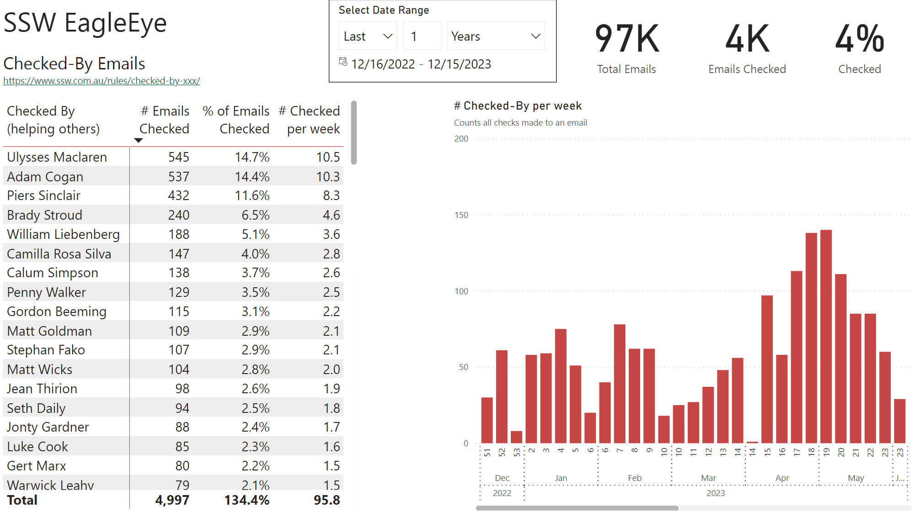This screenshot has width=915, height=517.
Task: Select Piers Sinclair in the table
Action: pyautogui.click(x=44, y=195)
